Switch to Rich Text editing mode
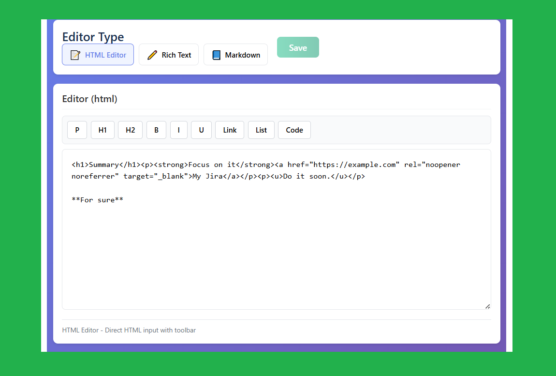This screenshot has width=556, height=376. pos(169,55)
